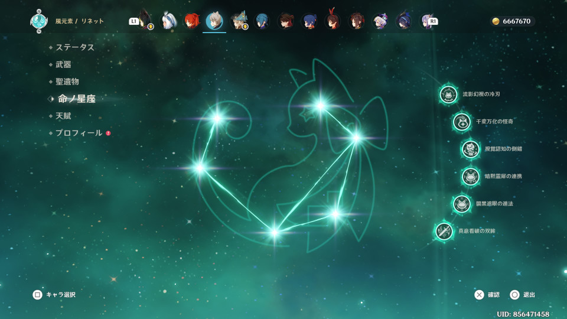Open the 武器 weapon menu
Image resolution: width=567 pixels, height=319 pixels.
pos(63,64)
